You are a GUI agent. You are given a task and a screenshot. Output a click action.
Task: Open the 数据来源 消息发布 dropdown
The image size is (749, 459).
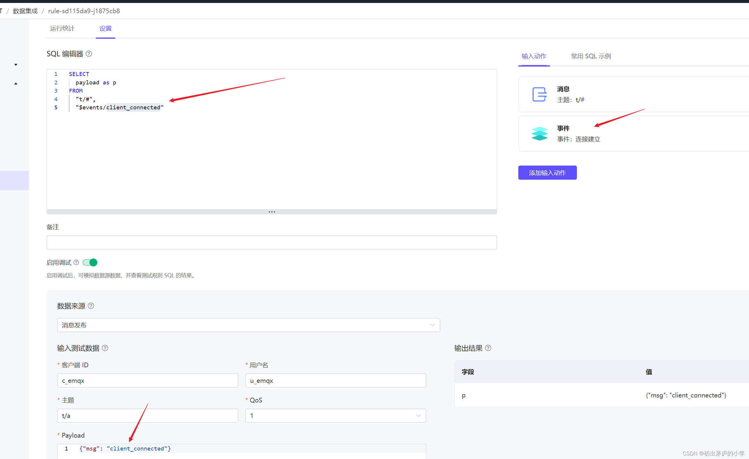248,325
